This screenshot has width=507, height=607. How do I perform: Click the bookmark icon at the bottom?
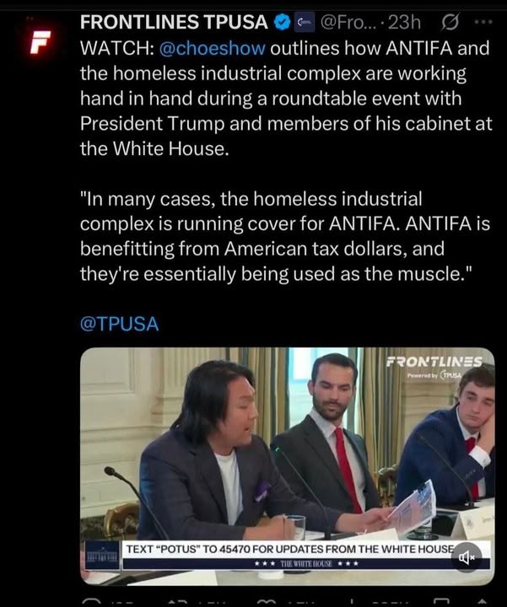[442, 602]
